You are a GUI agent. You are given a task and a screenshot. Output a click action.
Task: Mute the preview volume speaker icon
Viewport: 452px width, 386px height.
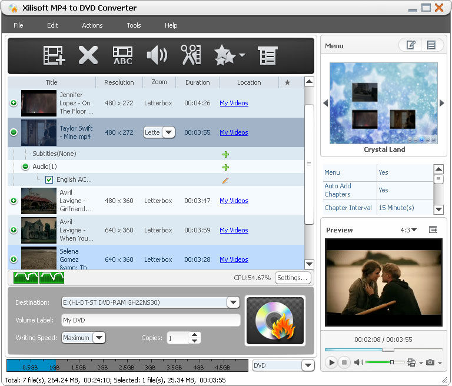[x=358, y=362]
